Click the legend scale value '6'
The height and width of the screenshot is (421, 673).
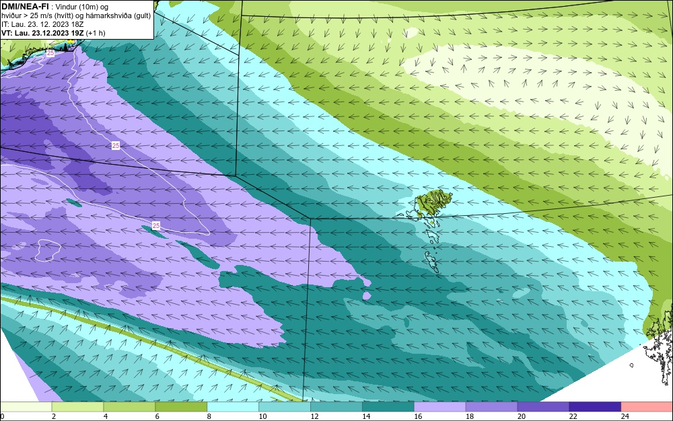[x=157, y=416]
